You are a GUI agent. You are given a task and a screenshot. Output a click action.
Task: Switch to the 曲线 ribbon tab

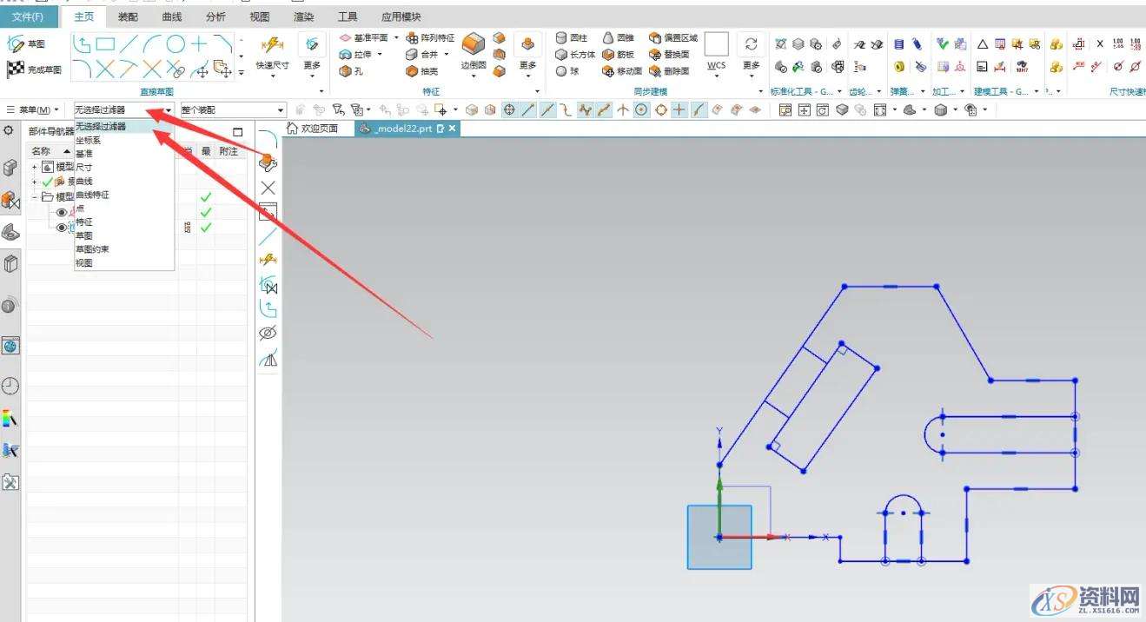(x=172, y=17)
